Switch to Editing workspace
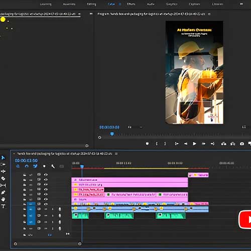 click(x=91, y=4)
